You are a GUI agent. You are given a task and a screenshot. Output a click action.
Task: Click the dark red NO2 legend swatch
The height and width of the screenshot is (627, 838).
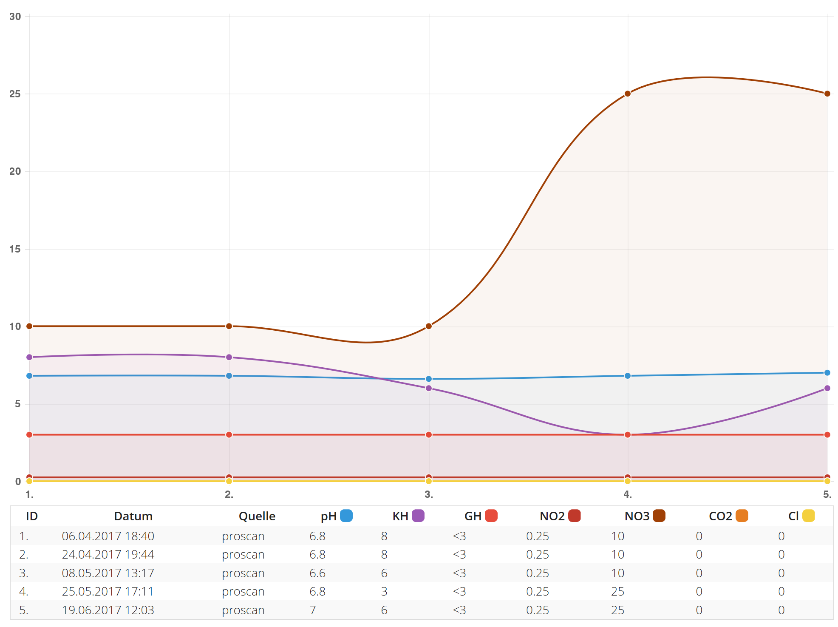pos(575,516)
